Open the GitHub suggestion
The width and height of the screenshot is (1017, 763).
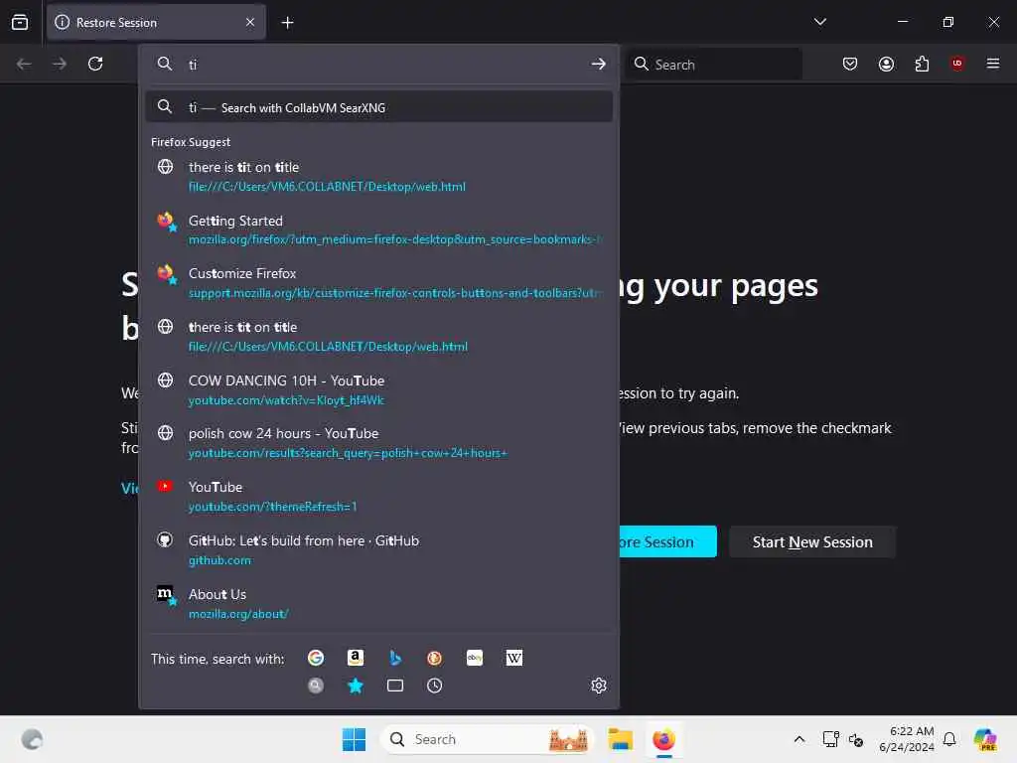[x=378, y=549]
